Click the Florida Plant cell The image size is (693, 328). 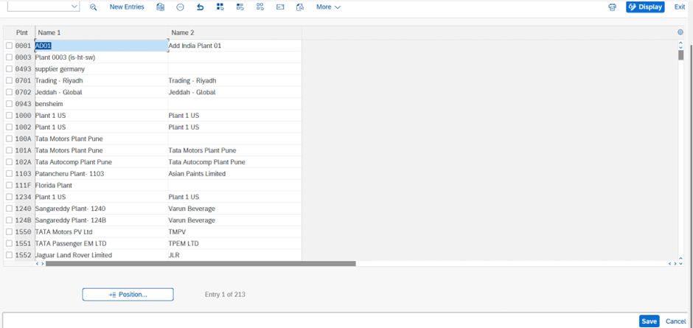[102, 185]
